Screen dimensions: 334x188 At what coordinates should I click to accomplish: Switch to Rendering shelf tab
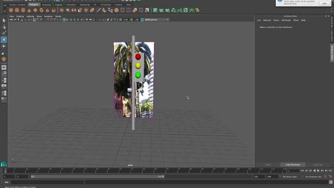tap(85, 5)
